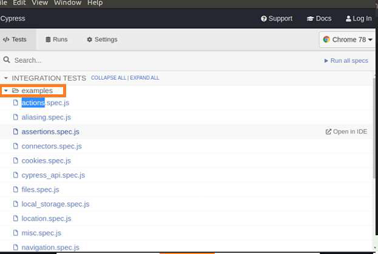Click the code icon on Tests tab
Screen dimensions: 378x254
pos(6,40)
